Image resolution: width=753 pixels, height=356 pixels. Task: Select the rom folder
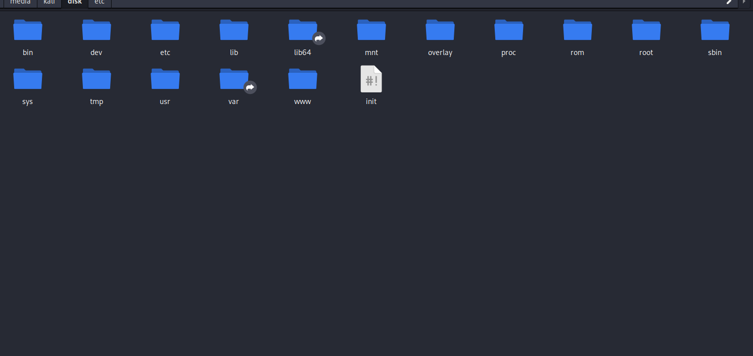point(578,30)
